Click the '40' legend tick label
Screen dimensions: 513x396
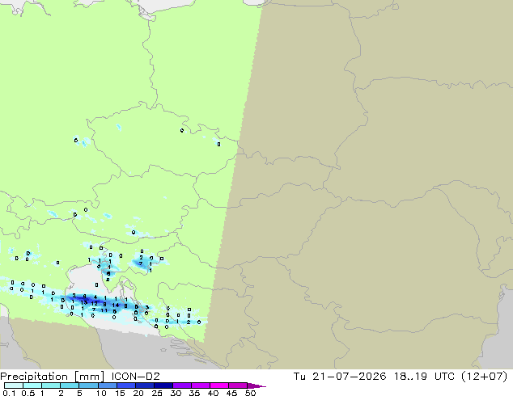[213, 393]
